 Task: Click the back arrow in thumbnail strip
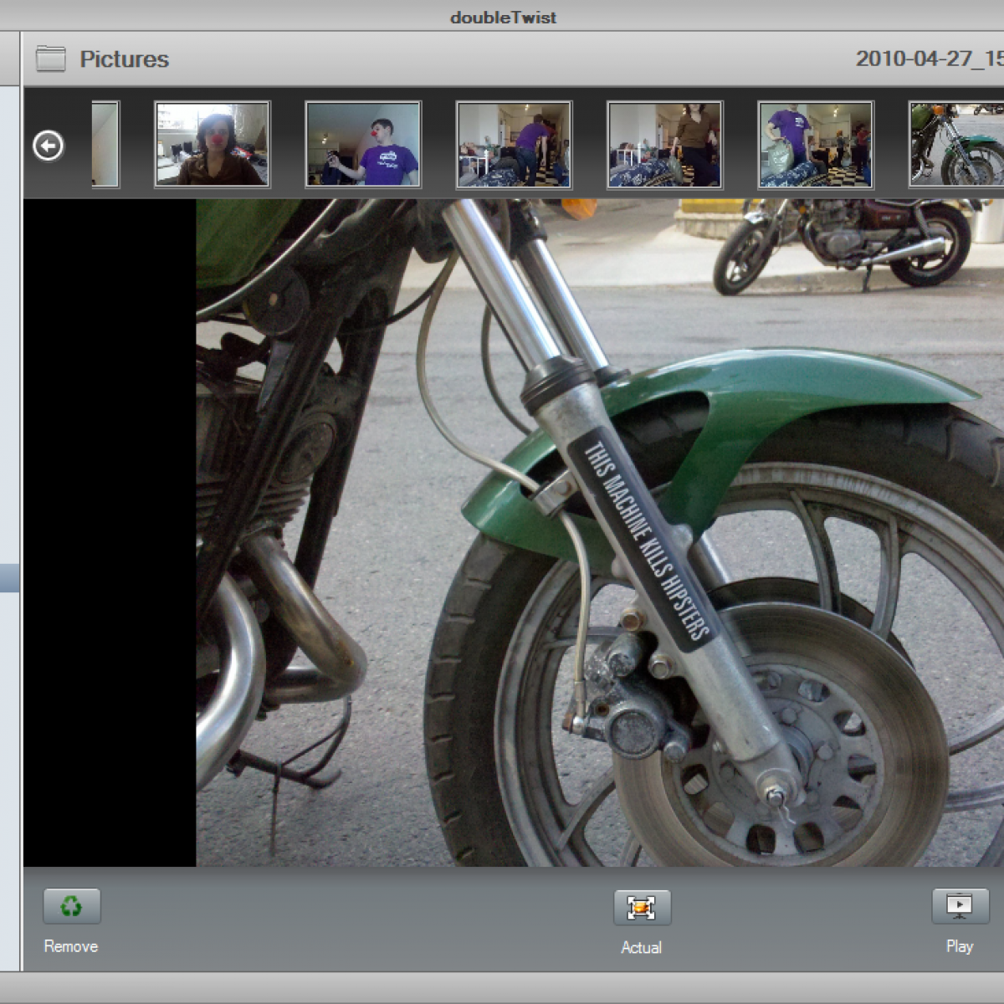[x=49, y=146]
